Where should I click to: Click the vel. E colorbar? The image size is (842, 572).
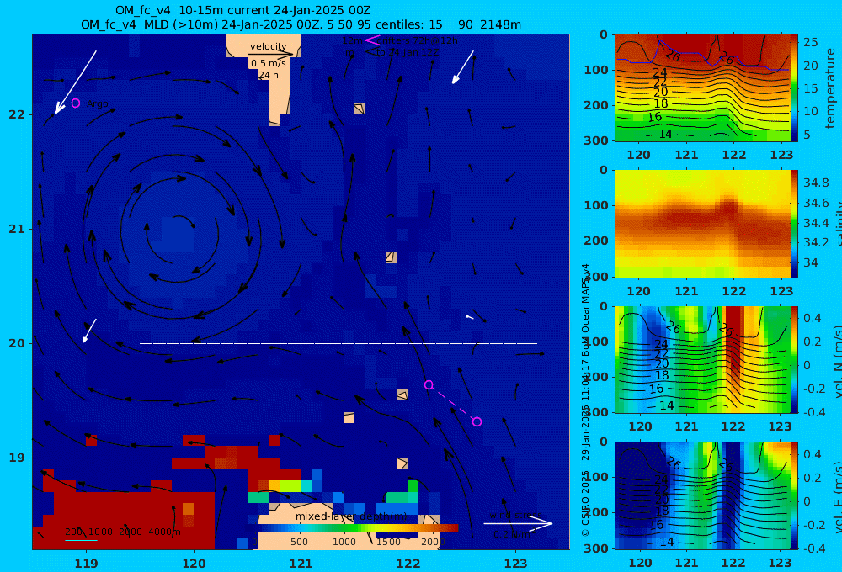click(795, 495)
